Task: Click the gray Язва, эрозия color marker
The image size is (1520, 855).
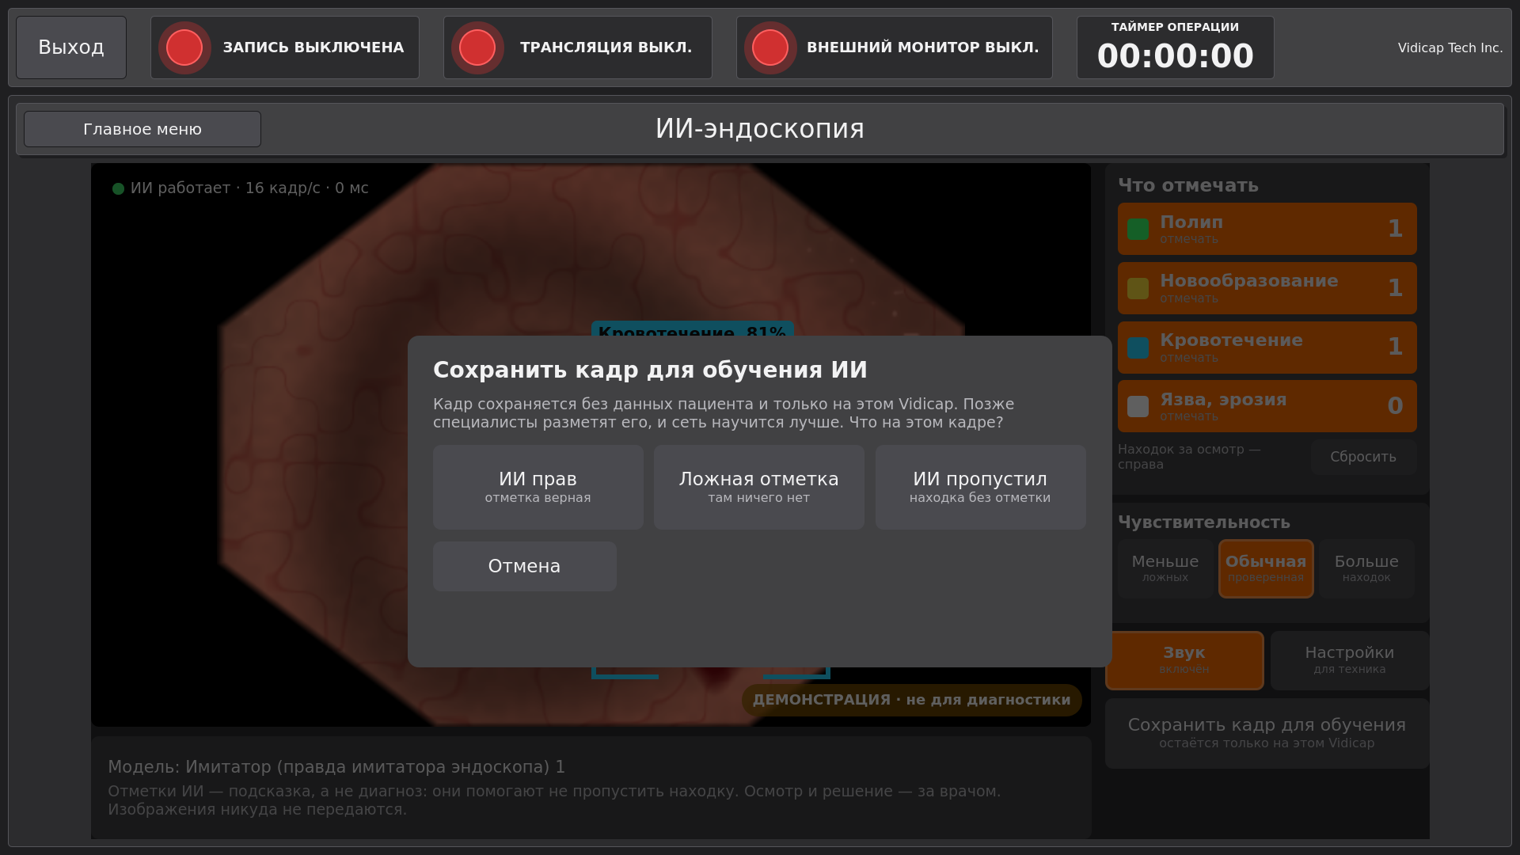Action: [x=1138, y=406]
